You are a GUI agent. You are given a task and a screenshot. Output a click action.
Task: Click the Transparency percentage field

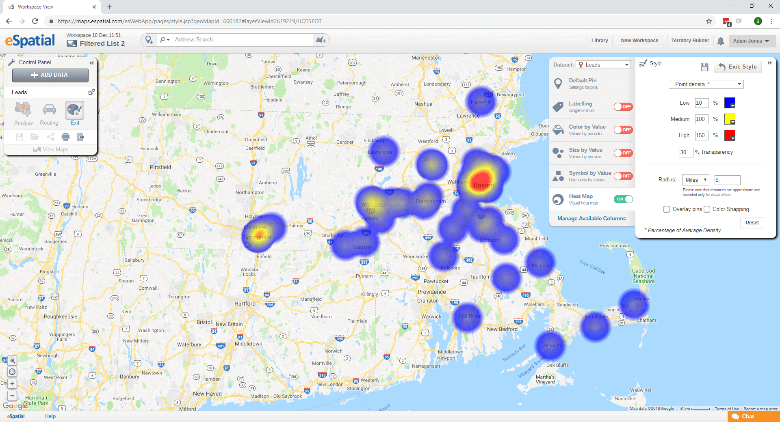click(686, 152)
